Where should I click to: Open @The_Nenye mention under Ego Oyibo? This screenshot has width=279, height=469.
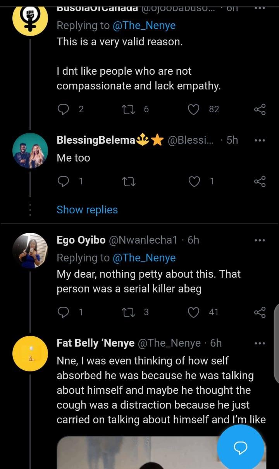(144, 258)
